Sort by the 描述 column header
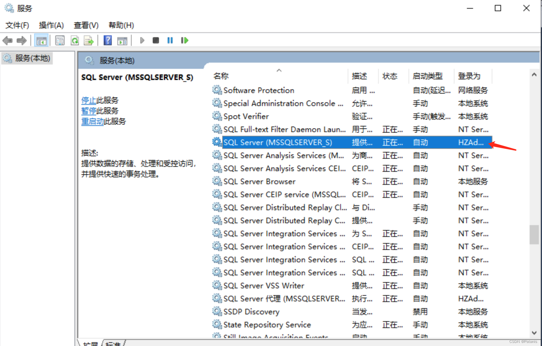This screenshot has width=542, height=346. click(364, 76)
